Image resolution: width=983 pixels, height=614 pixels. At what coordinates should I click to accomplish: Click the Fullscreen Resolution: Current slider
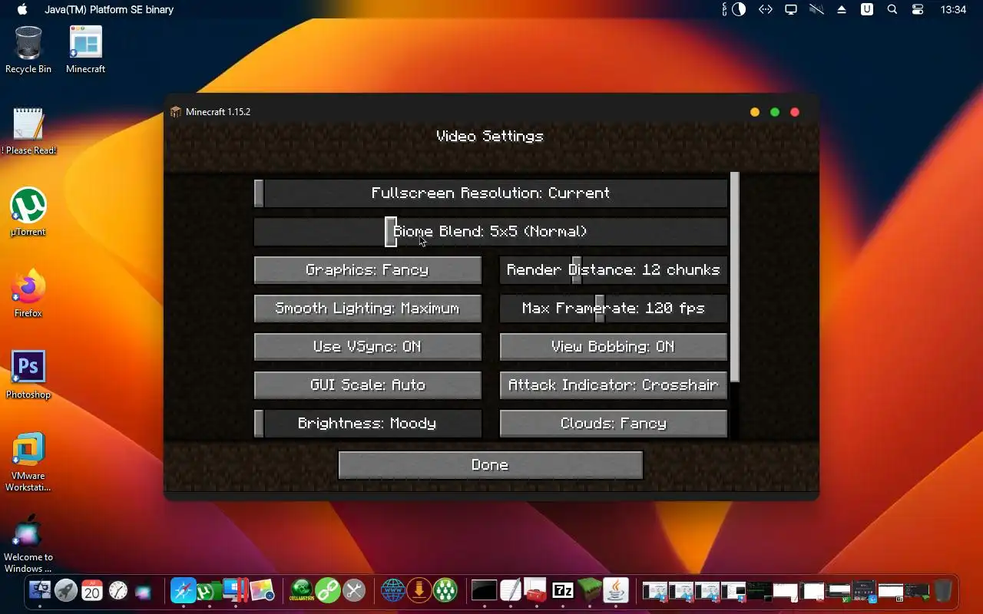491,193
